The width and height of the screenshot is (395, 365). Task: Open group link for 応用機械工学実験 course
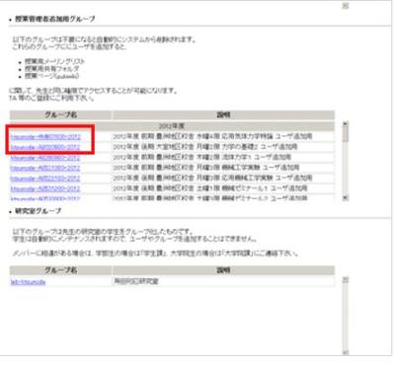[x=45, y=179]
